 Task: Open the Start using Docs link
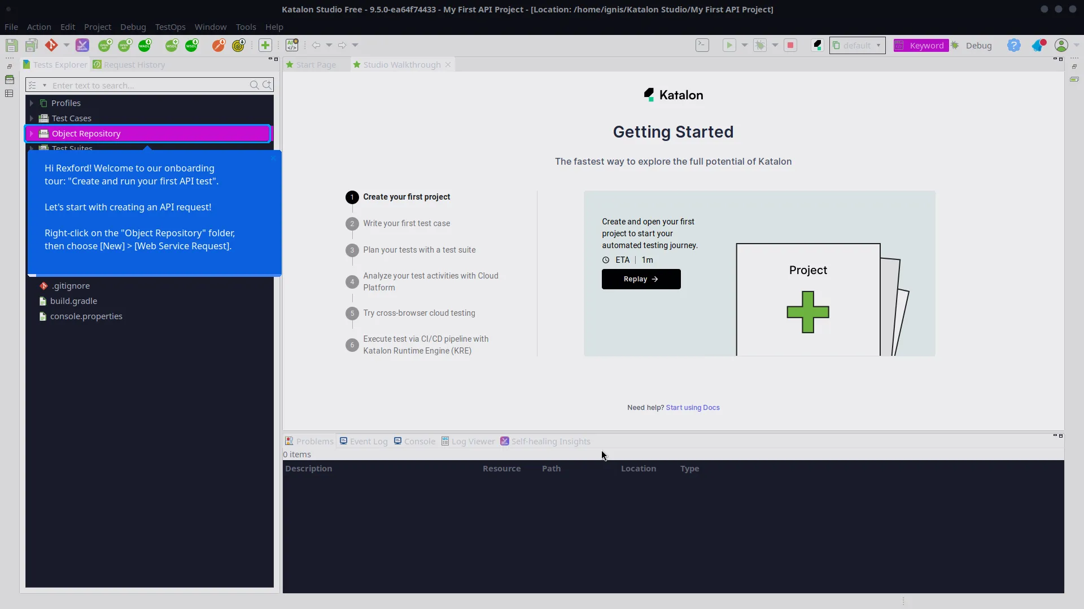point(693,407)
